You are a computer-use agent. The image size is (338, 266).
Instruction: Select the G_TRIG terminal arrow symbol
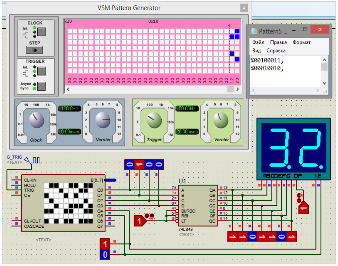tap(28, 161)
